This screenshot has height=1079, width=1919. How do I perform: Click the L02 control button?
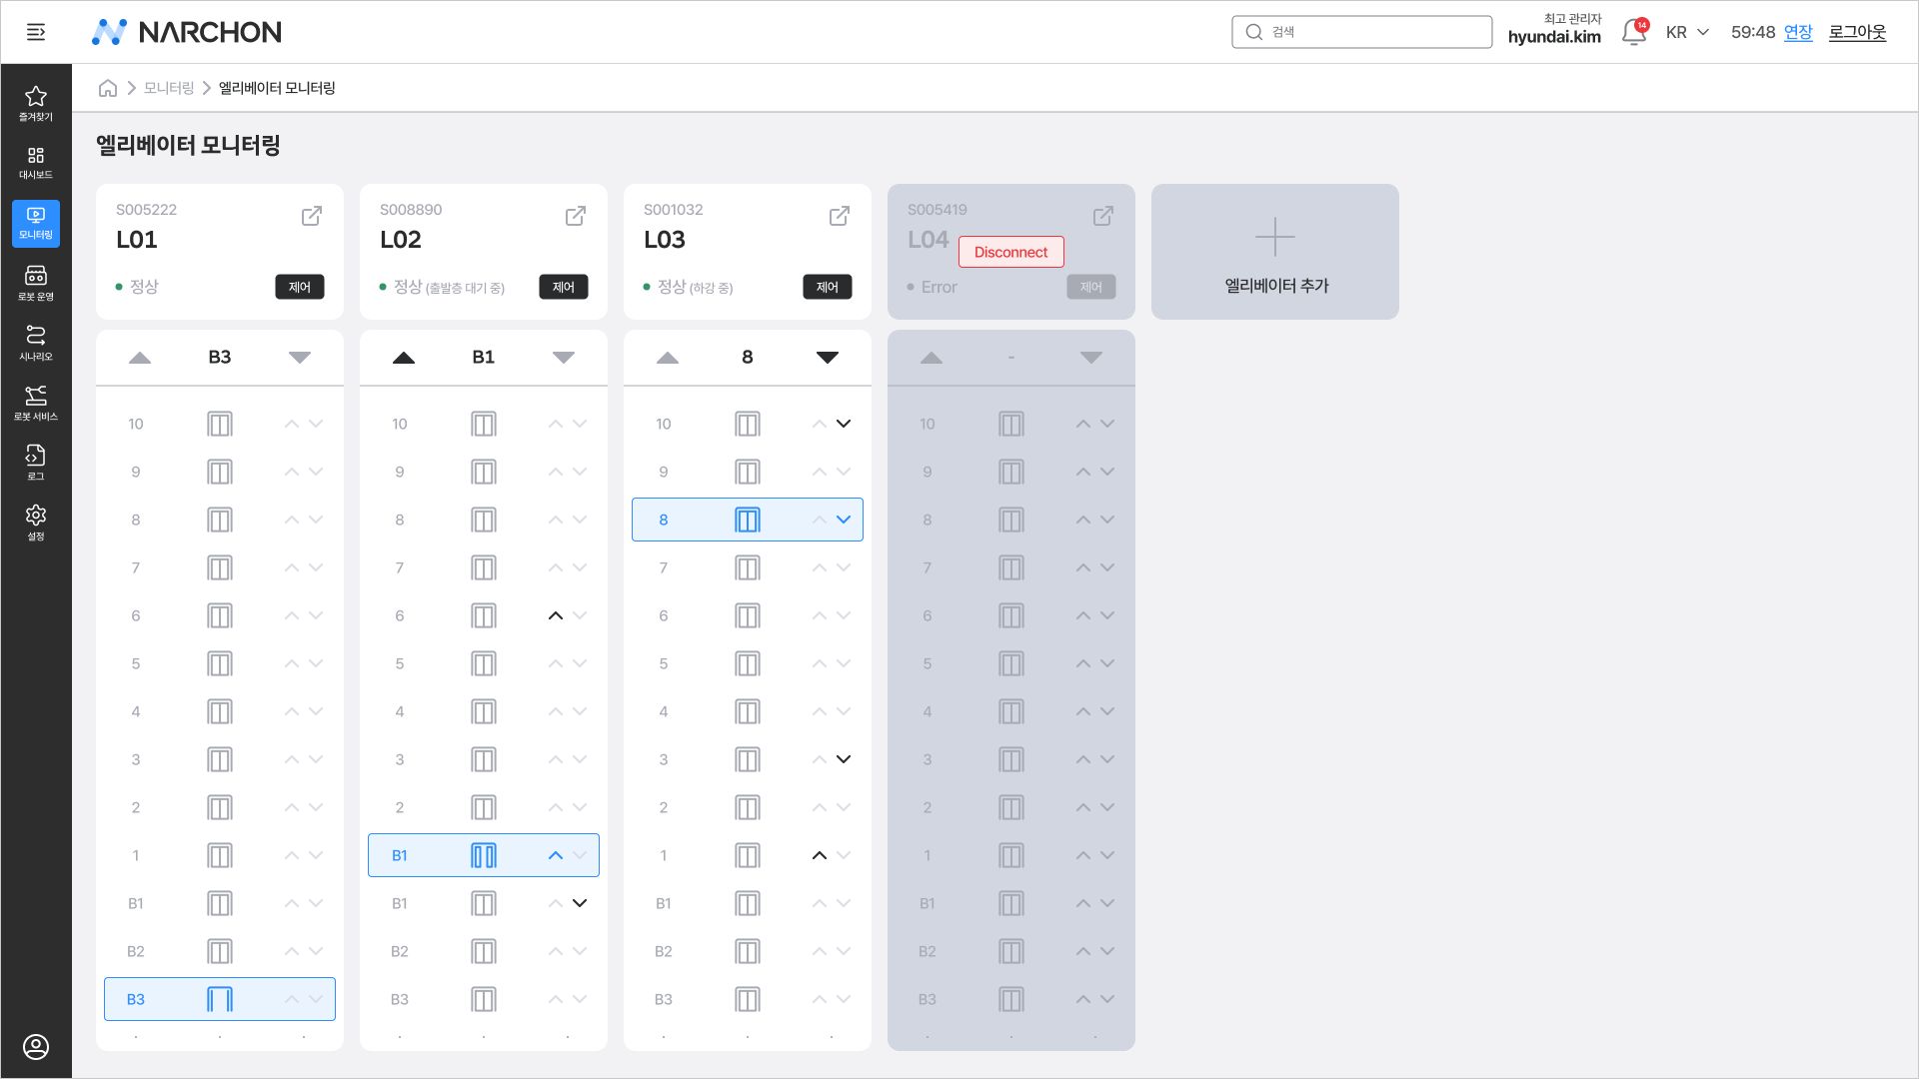click(564, 287)
